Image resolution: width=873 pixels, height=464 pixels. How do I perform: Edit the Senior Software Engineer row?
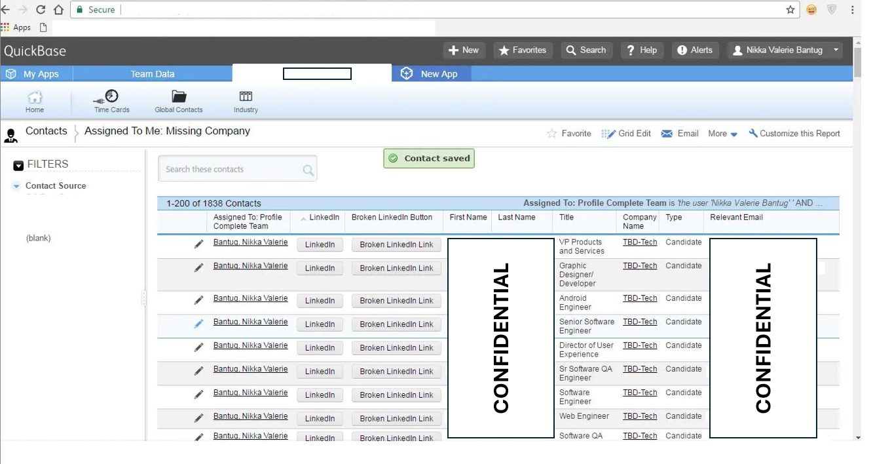coord(198,324)
